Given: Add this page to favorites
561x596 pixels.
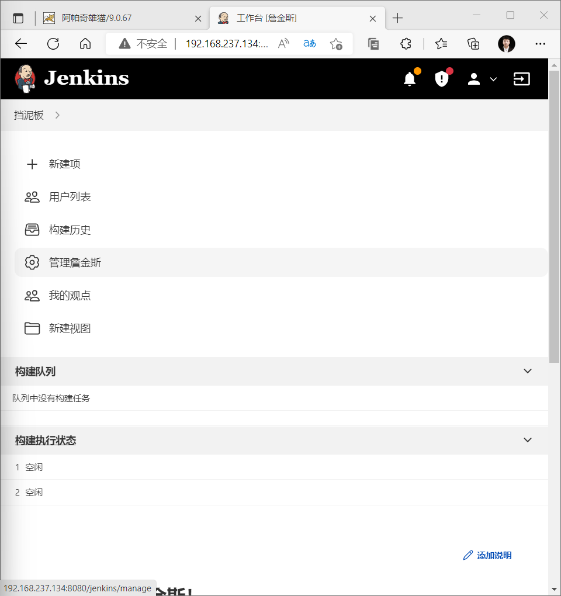Looking at the screenshot, I should point(336,44).
